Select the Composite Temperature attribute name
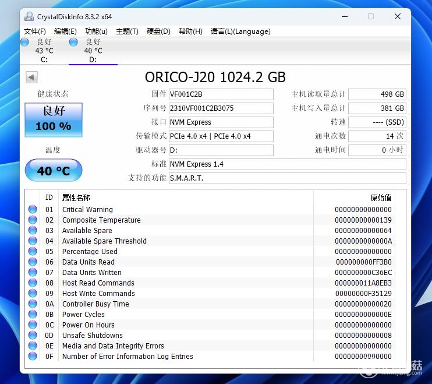The width and height of the screenshot is (432, 384). click(101, 220)
